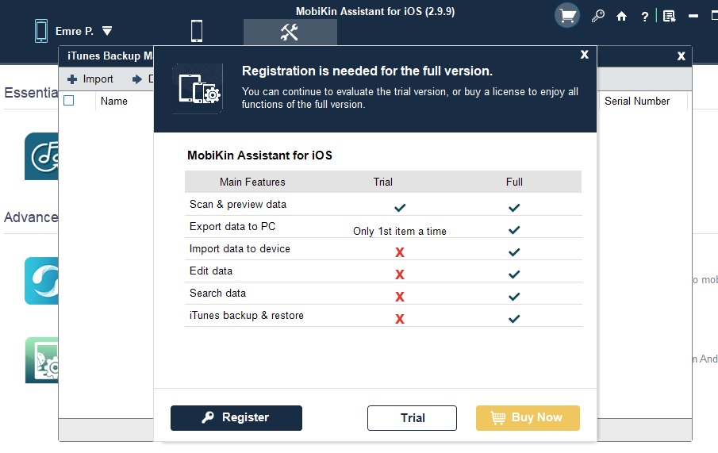
Task: Open the shopping cart purchase icon
Action: 567,16
